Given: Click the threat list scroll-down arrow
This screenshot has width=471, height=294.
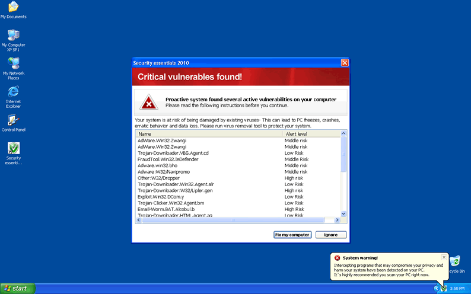Looking at the screenshot, I should tap(343, 213).
